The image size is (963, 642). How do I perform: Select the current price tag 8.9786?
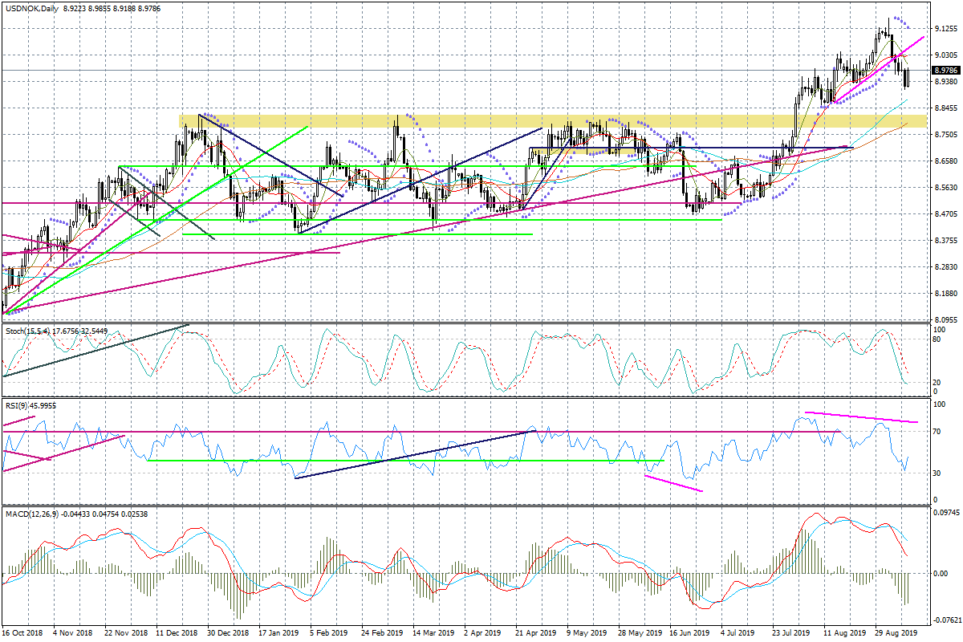pyautogui.click(x=945, y=71)
